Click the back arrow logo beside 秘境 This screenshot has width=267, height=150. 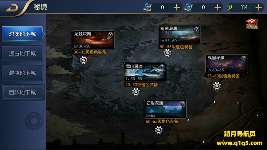12,8
